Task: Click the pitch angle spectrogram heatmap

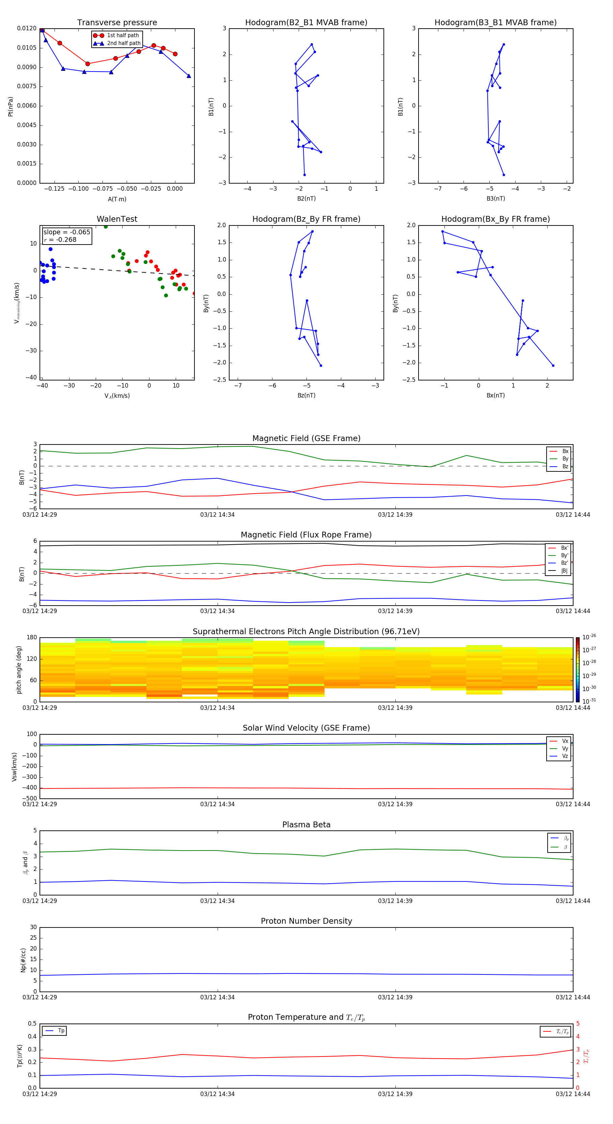Action: coord(306,670)
